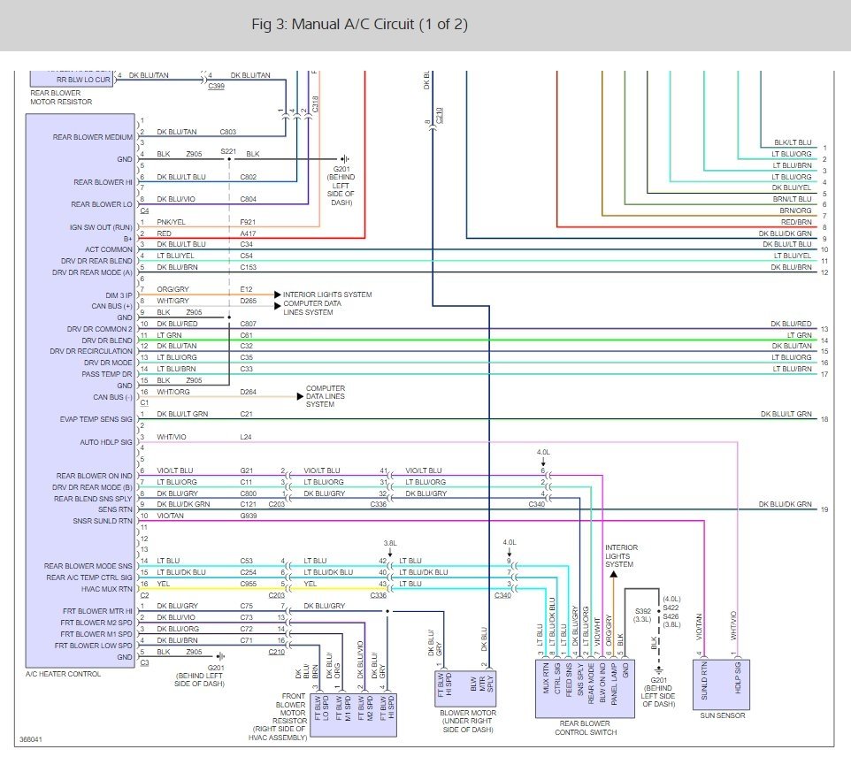Click the G939 circuit code
The height and width of the screenshot is (757, 851).
(248, 516)
